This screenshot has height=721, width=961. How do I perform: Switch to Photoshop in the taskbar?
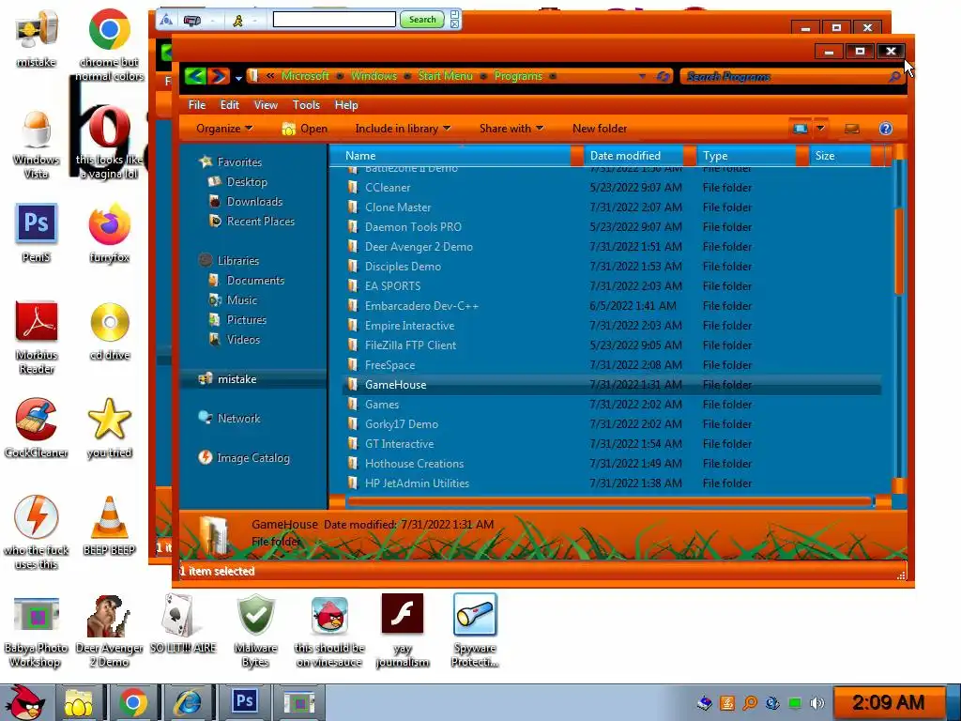(x=244, y=701)
